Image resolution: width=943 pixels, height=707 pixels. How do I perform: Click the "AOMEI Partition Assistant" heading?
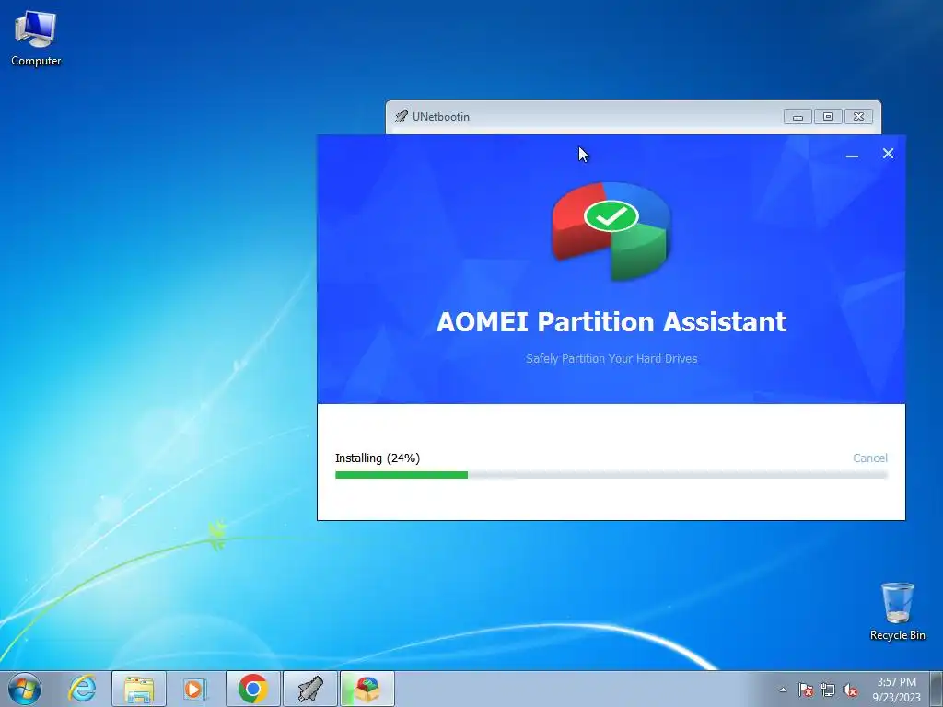tap(611, 321)
